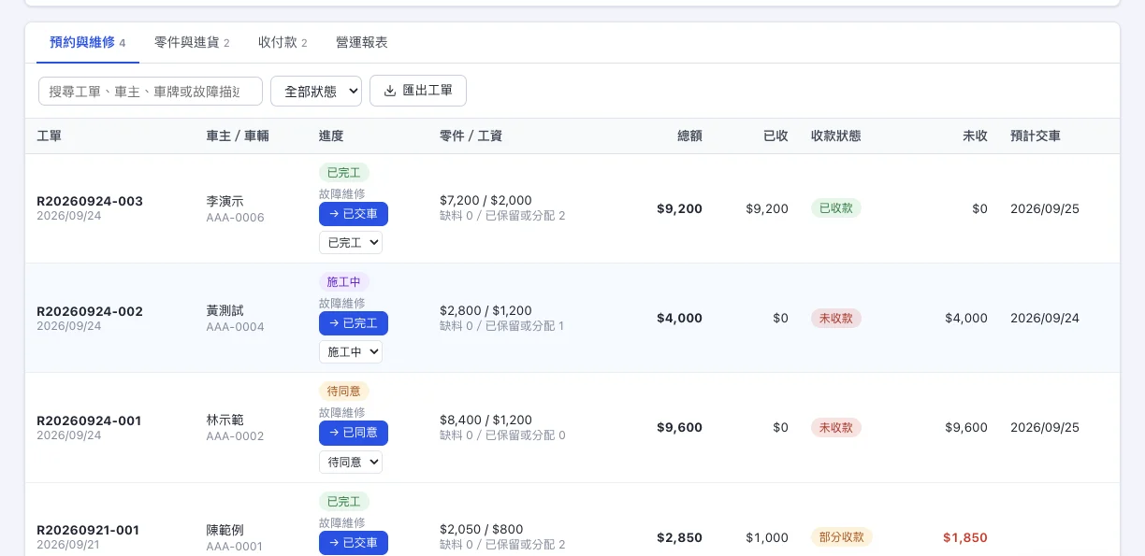Click the total amount $4,000
1145x556 pixels.
[679, 318]
